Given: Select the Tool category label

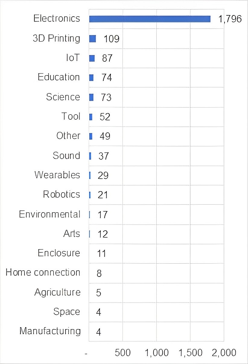Looking at the screenshot, I should click(71, 116).
